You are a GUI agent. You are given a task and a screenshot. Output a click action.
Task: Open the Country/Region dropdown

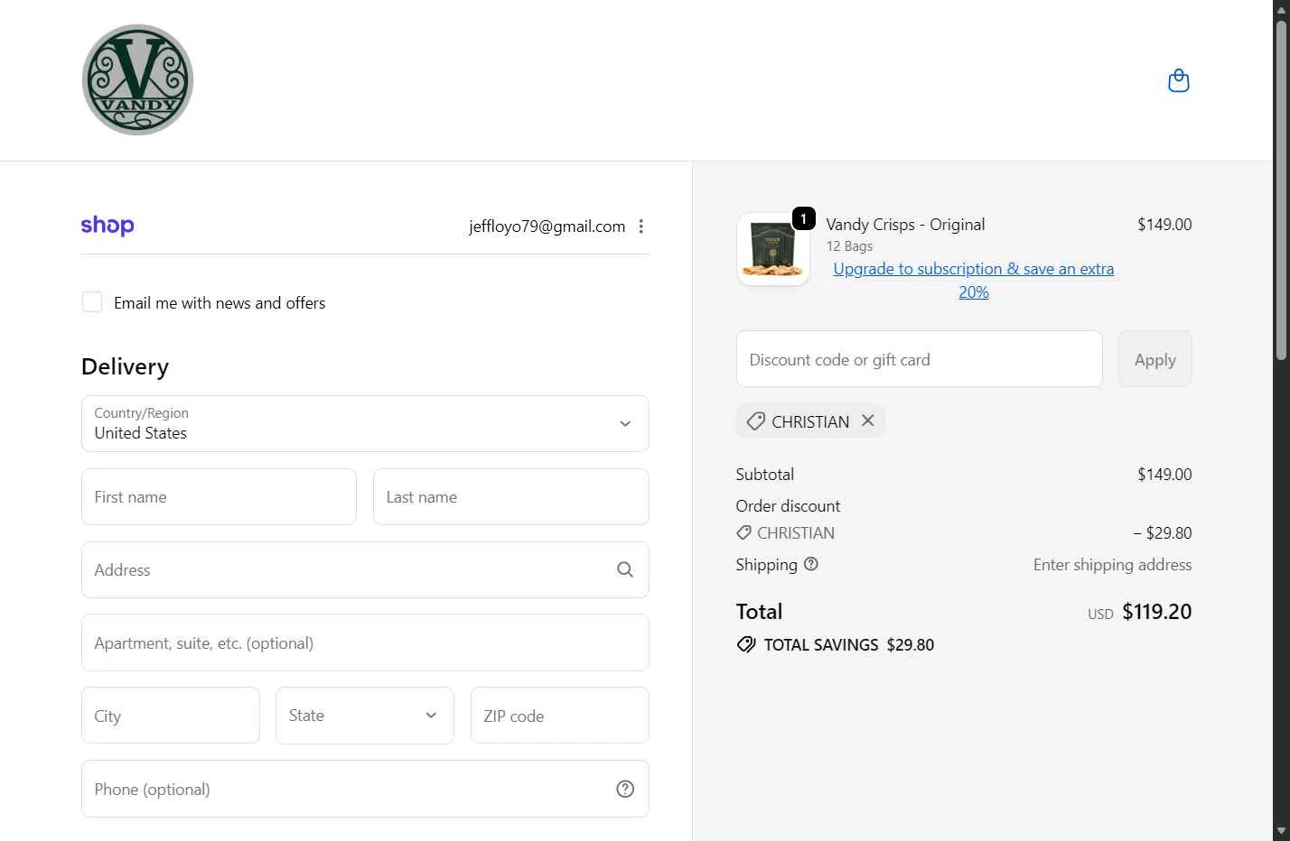(x=365, y=423)
